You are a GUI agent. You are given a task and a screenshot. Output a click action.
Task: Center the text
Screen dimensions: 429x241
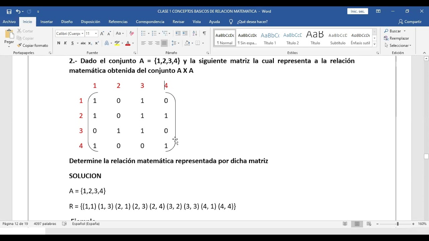pyautogui.click(x=150, y=43)
